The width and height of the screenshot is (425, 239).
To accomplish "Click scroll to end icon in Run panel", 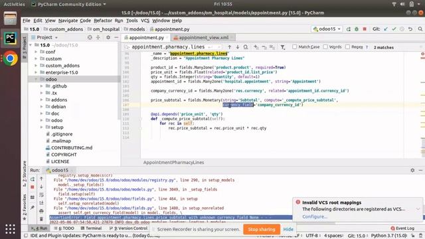I will click(41, 202).
